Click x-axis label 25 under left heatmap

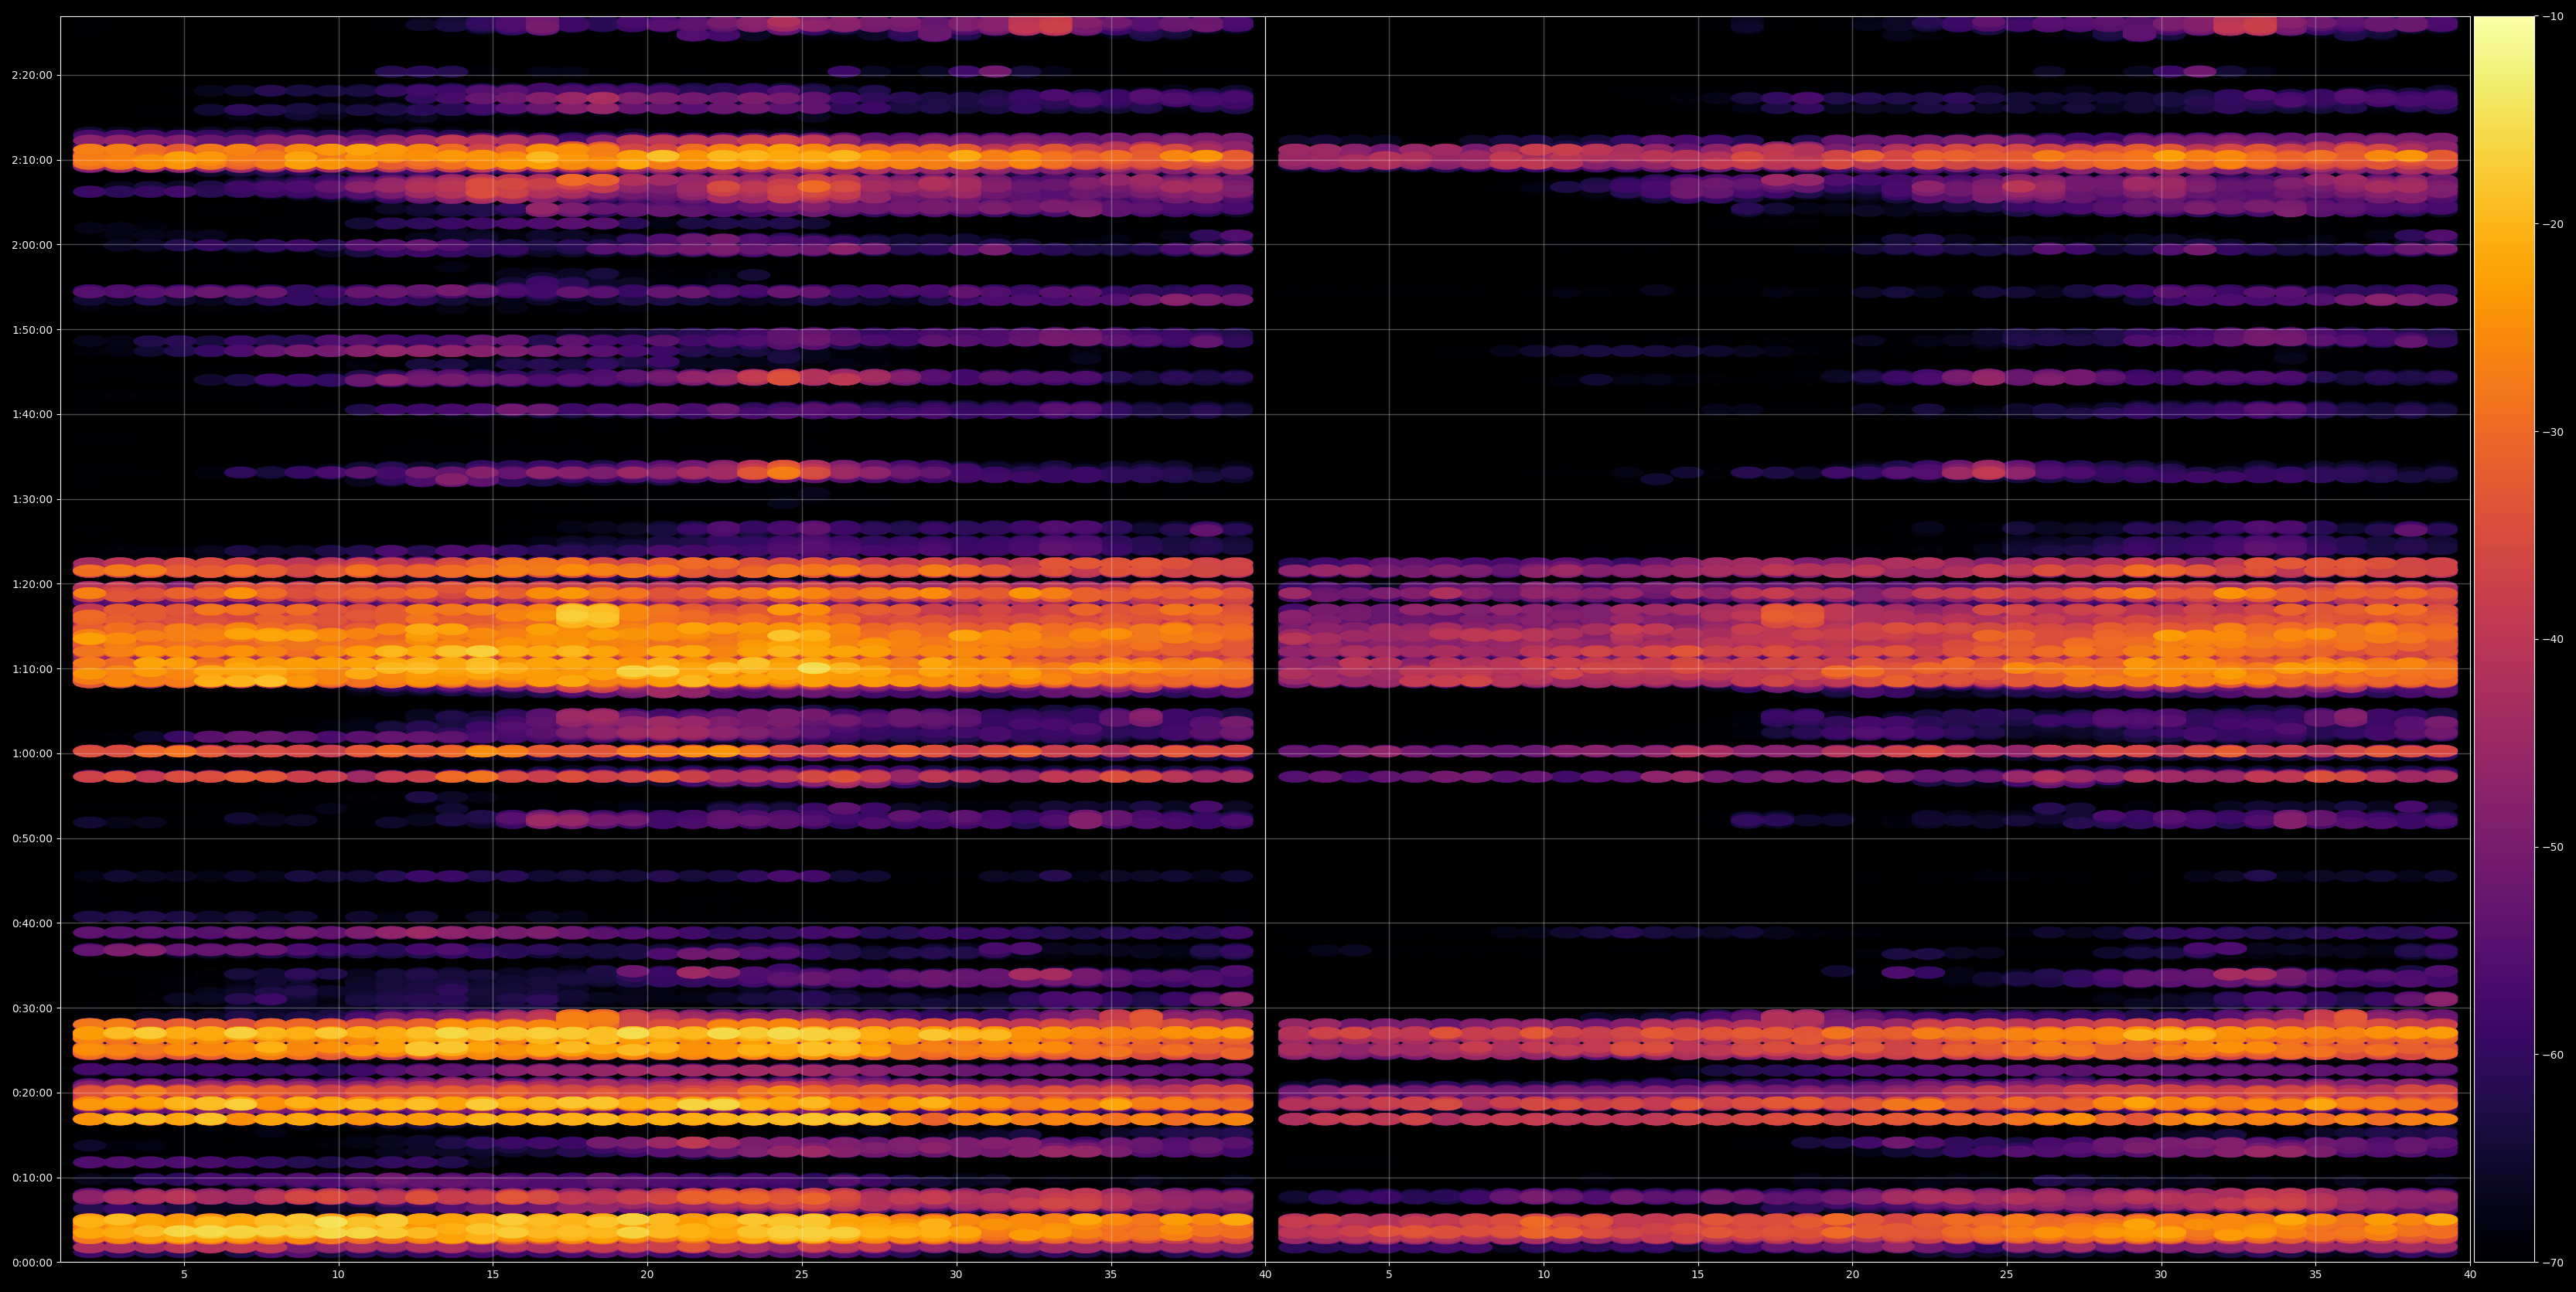click(x=802, y=1275)
